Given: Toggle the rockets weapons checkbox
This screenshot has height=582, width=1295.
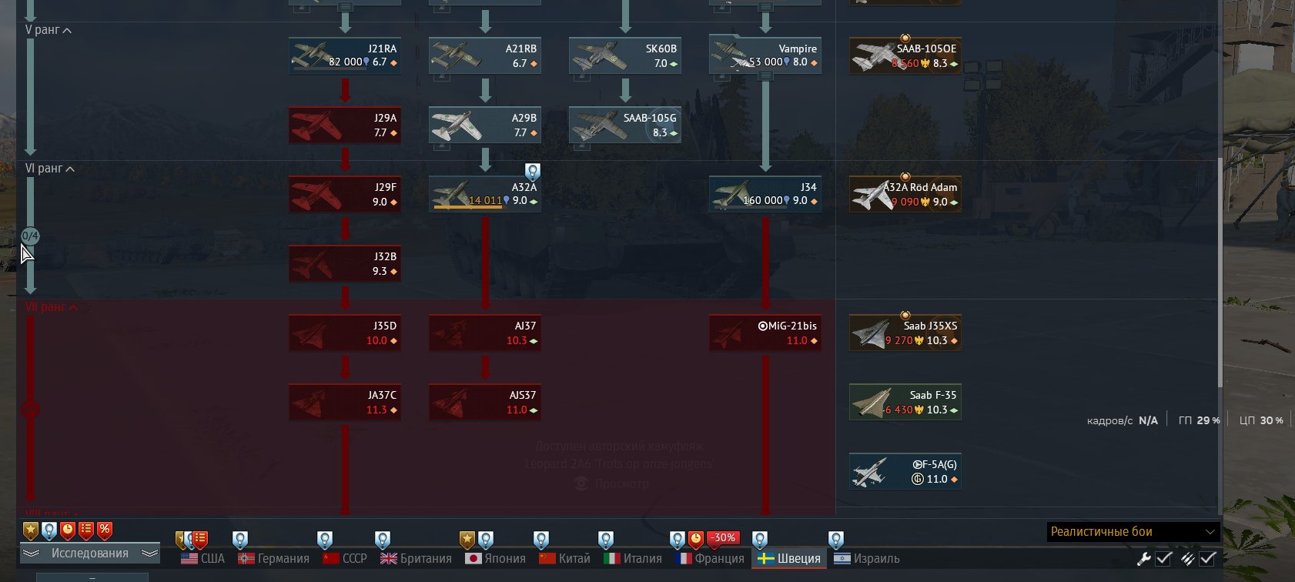Looking at the screenshot, I should click(x=1207, y=559).
